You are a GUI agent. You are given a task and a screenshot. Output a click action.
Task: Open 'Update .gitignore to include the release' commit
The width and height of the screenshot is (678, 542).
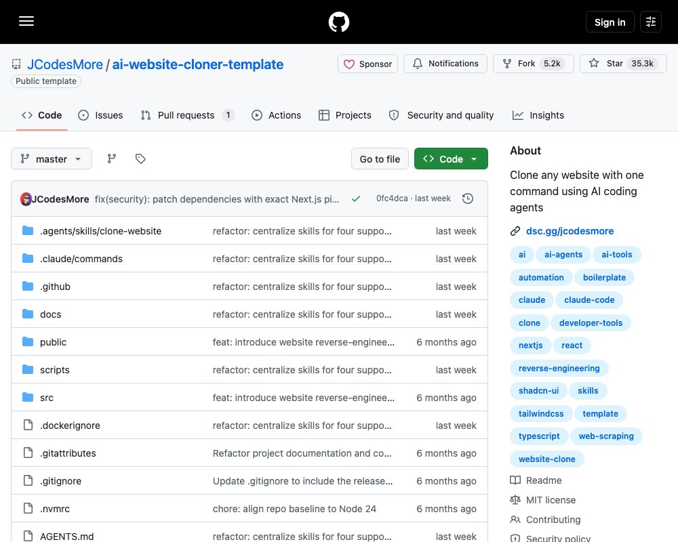302,481
